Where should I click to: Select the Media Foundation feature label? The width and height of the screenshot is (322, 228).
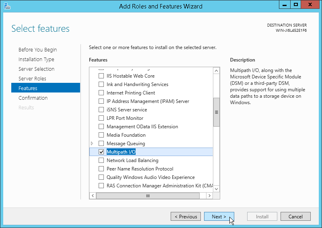pyautogui.click(x=126, y=135)
